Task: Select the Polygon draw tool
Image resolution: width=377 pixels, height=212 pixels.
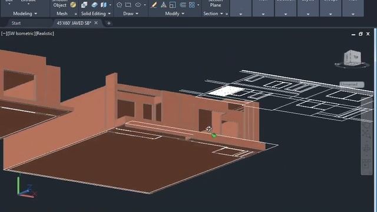Action: tap(119, 5)
